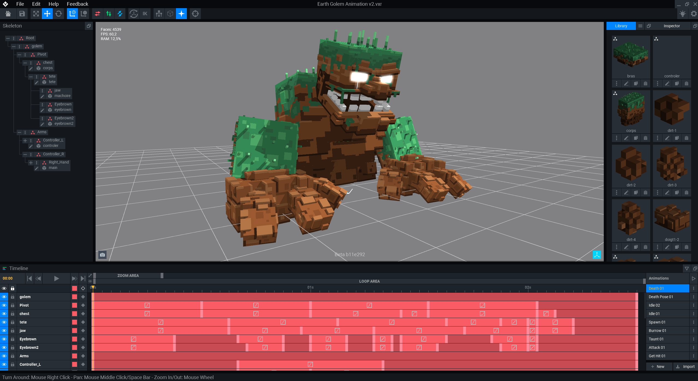This screenshot has height=381, width=698.
Task: Delete the dirt-1 library item
Action: (686, 138)
